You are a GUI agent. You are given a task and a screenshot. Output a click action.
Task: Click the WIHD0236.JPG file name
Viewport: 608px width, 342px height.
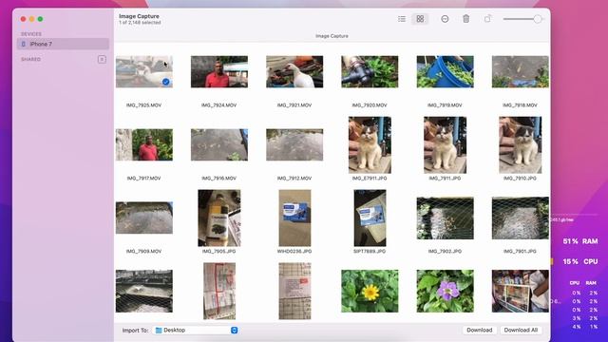coord(294,251)
